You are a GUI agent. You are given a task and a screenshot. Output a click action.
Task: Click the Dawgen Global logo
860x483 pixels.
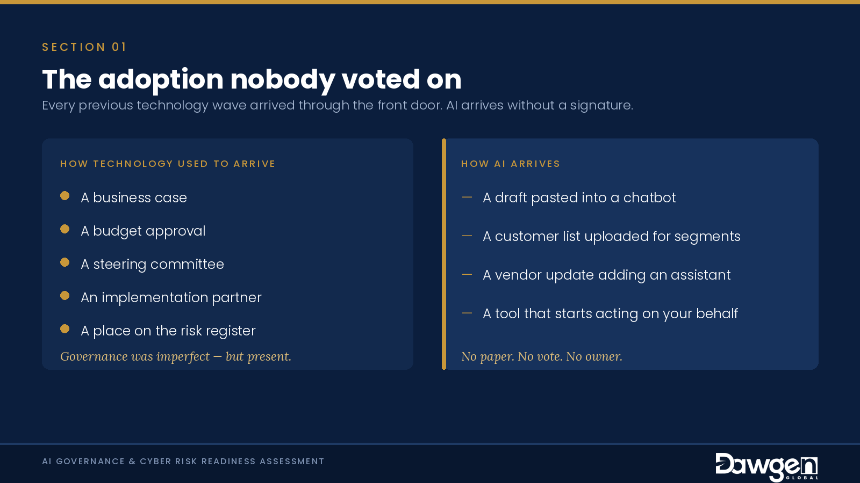click(767, 467)
